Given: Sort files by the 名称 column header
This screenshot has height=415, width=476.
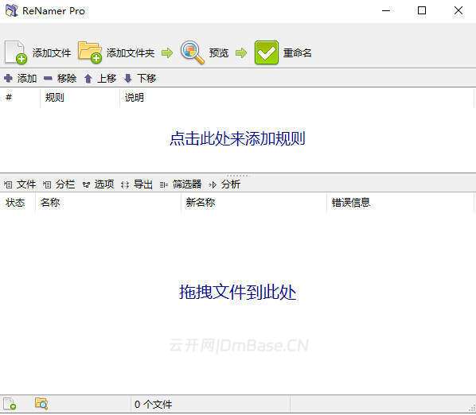Looking at the screenshot, I should 108,202.
